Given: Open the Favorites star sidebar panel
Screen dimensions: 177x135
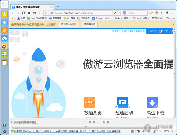Looking at the screenshot, I should [x=4, y=14].
